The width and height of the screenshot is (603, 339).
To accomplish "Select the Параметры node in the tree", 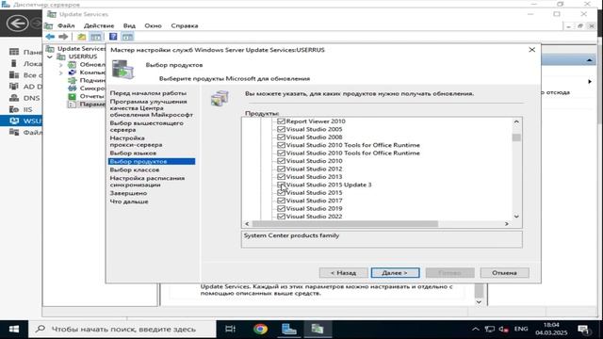I will coord(92,105).
